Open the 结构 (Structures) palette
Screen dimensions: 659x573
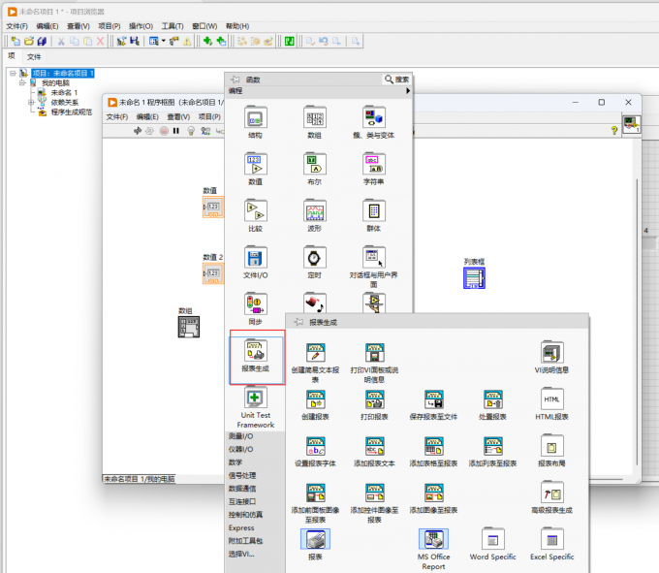pos(256,117)
